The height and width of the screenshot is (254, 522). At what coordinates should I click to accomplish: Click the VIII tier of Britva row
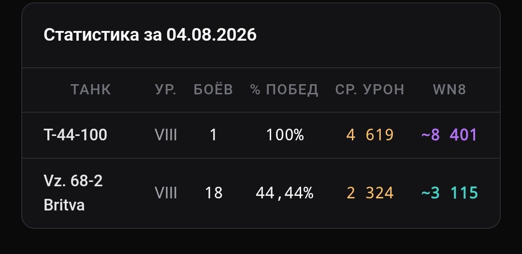(x=166, y=193)
